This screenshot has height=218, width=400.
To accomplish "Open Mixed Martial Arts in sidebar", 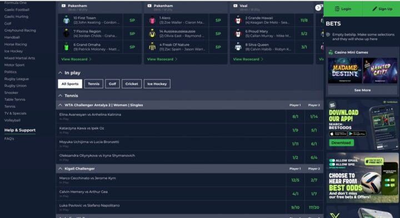I will click(19, 58).
